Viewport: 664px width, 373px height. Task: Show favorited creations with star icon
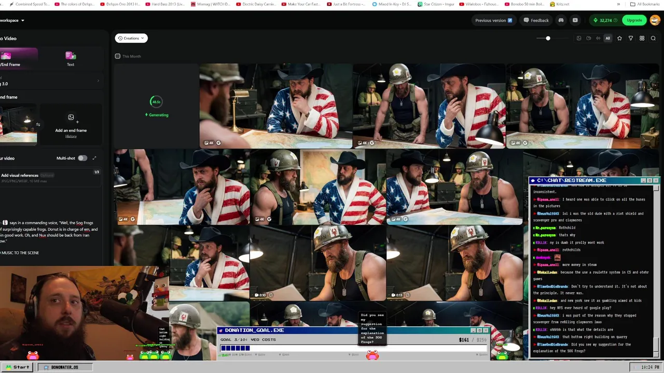[x=619, y=38]
